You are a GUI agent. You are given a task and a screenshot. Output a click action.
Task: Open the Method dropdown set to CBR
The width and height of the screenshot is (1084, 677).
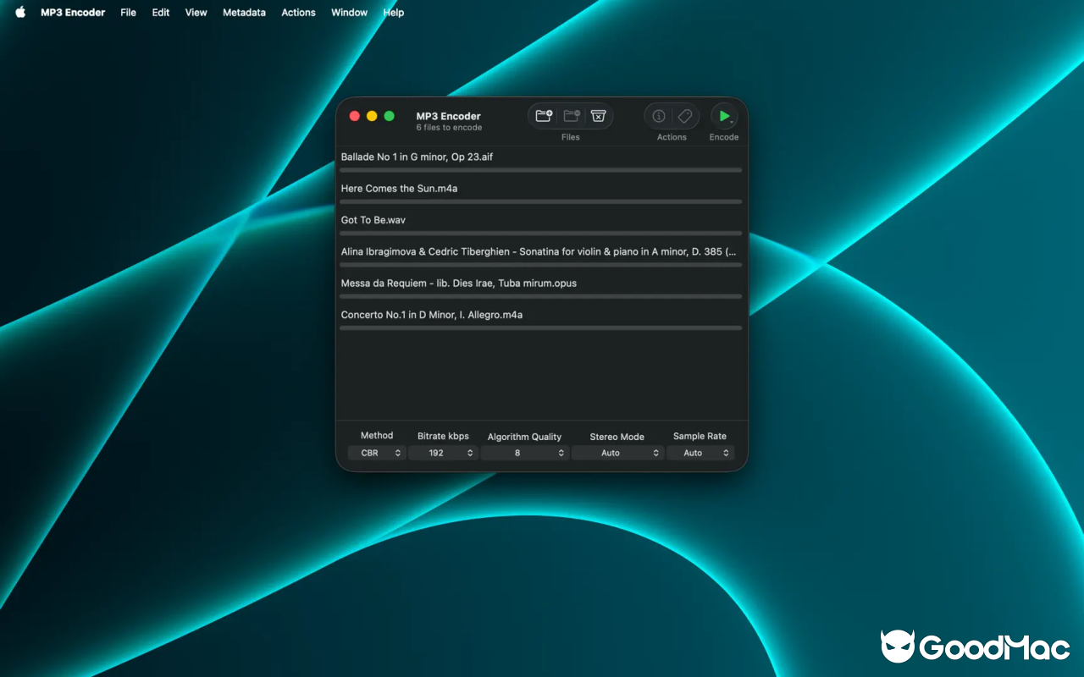[377, 453]
